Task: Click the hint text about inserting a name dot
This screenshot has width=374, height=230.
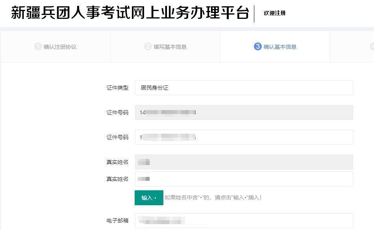Action: (213, 197)
